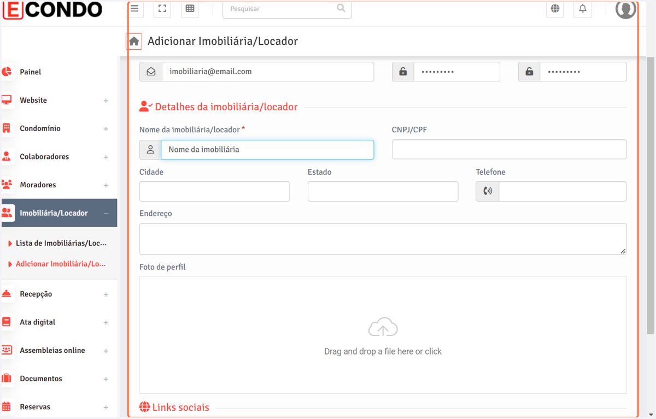Click the envelope icon beside email field

151,72
